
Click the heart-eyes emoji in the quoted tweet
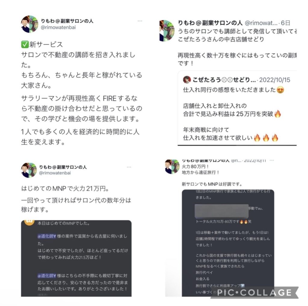[x=280, y=90]
